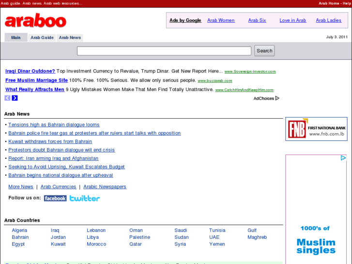Select Jordan from Arab Countries
Image resolution: width=352 pixels, height=264 pixels.
(58, 237)
